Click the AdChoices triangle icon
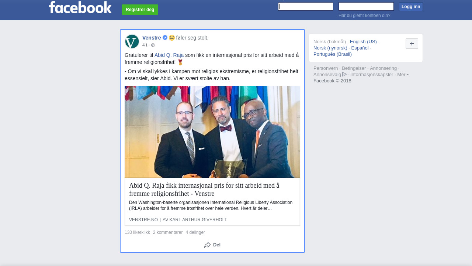 (344, 74)
